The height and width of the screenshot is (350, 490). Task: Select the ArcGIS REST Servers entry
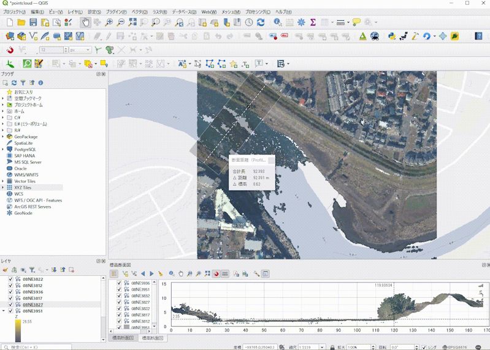tap(33, 207)
